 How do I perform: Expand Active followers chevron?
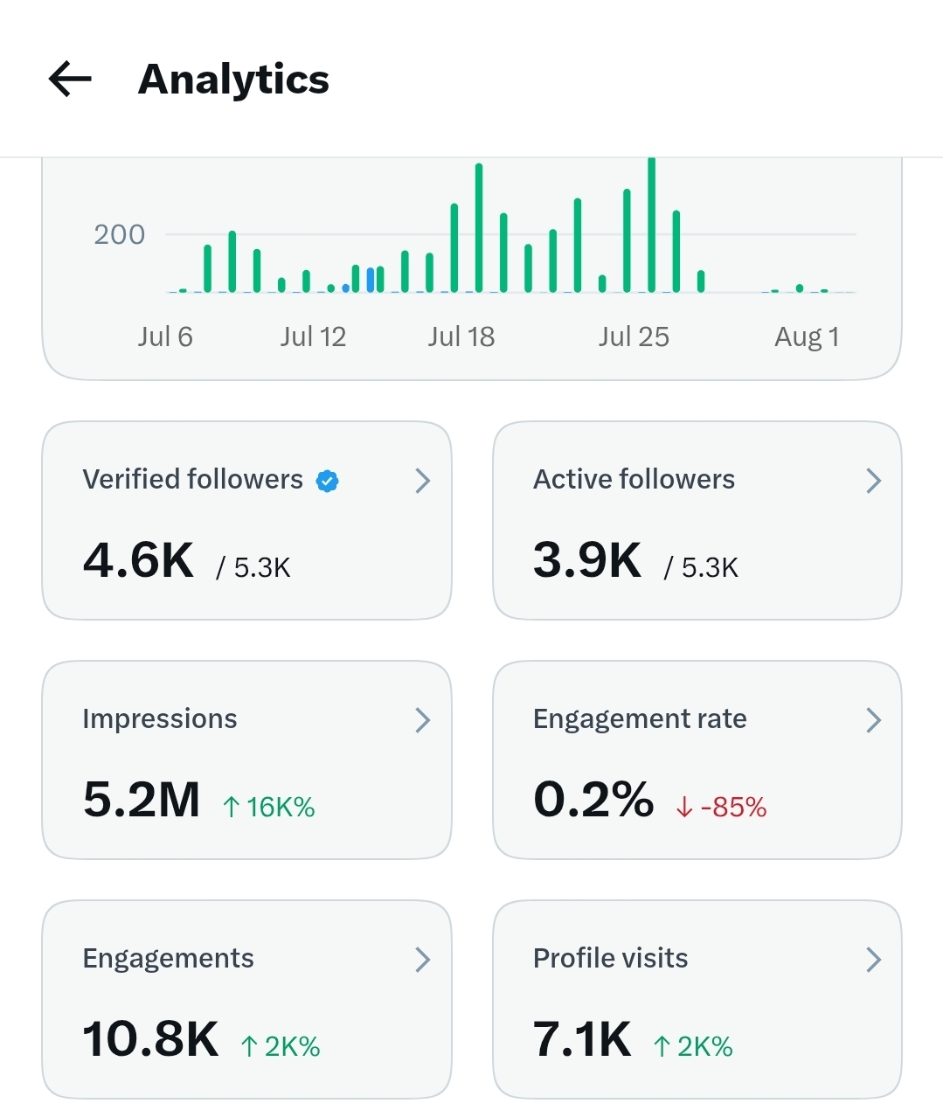point(873,480)
